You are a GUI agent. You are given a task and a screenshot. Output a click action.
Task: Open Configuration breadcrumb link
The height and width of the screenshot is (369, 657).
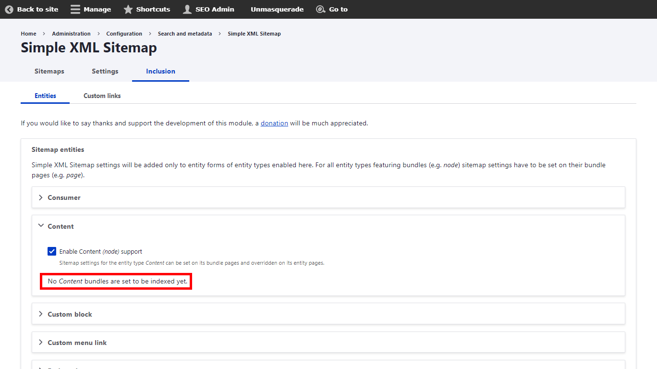pos(124,34)
